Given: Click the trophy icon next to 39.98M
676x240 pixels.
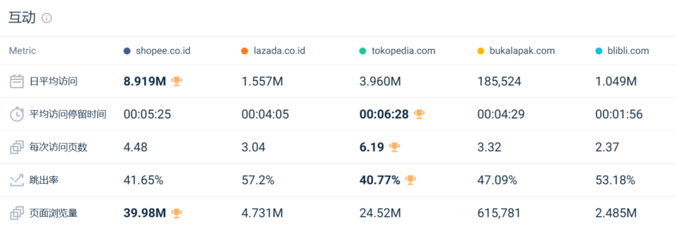Looking at the screenshot, I should point(177,213).
